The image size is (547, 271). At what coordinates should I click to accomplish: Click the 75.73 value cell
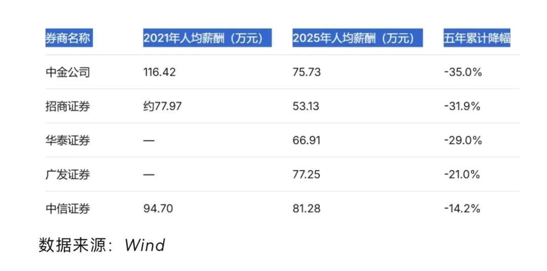point(306,72)
